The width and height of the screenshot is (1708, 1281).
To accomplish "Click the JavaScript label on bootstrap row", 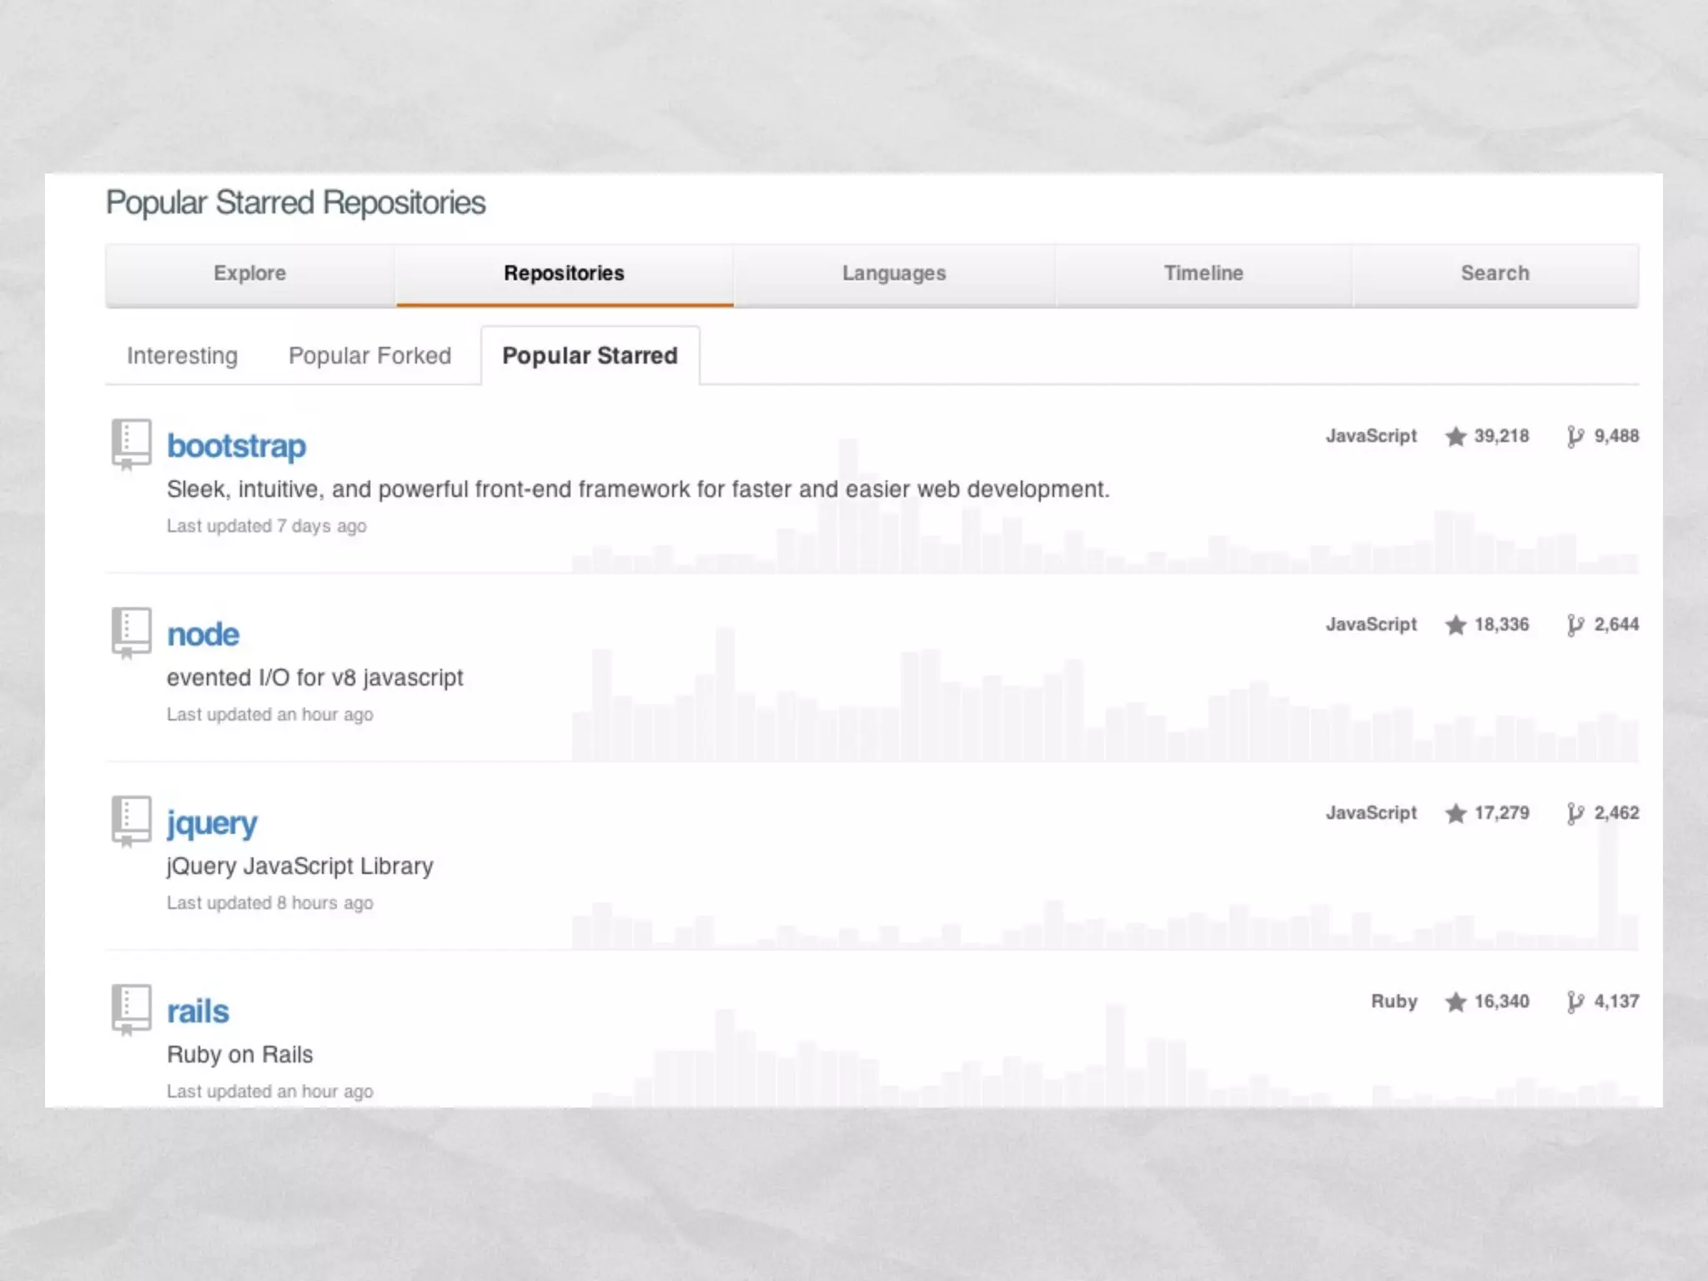I will click(x=1372, y=436).
